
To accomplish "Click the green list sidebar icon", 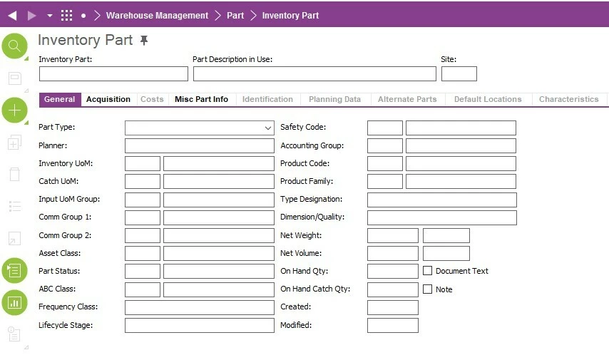I will (x=14, y=270).
